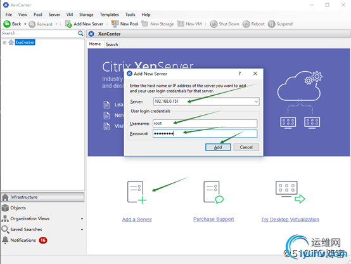Click the Notifications bell icon
Screen dimensions: 351x264
5,240
